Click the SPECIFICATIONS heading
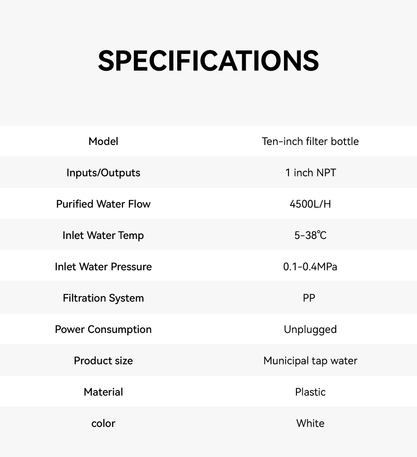This screenshot has width=417, height=457. tap(208, 61)
